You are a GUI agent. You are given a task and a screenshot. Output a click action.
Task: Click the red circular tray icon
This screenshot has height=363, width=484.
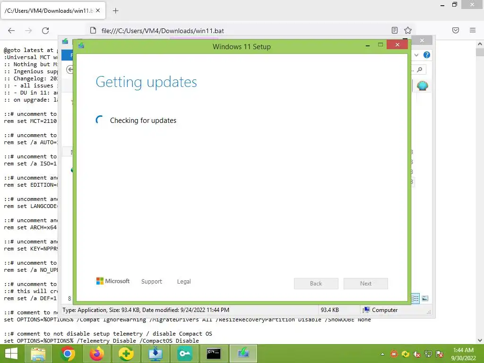[394, 354]
